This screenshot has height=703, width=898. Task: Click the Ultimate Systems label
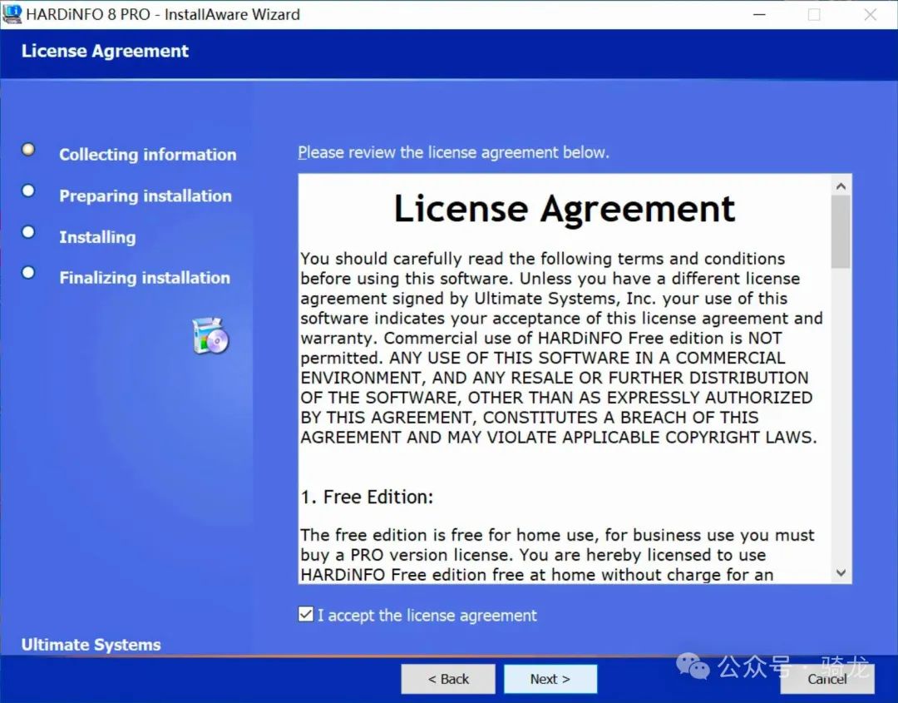click(x=91, y=645)
